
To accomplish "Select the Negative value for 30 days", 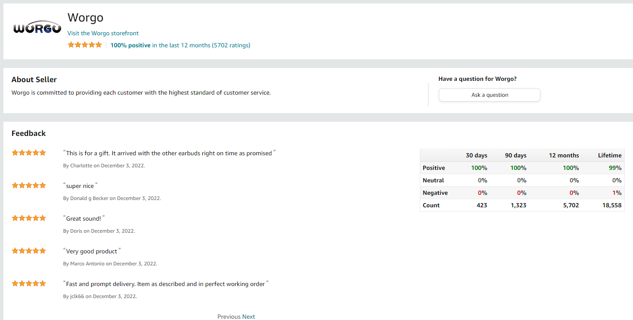I will click(x=483, y=193).
